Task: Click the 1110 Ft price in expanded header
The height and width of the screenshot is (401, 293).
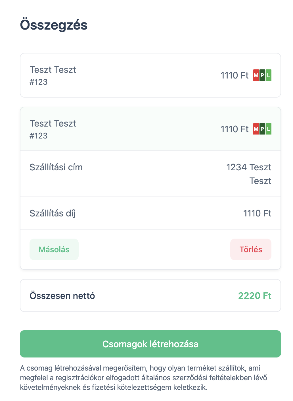Action: pyautogui.click(x=234, y=129)
